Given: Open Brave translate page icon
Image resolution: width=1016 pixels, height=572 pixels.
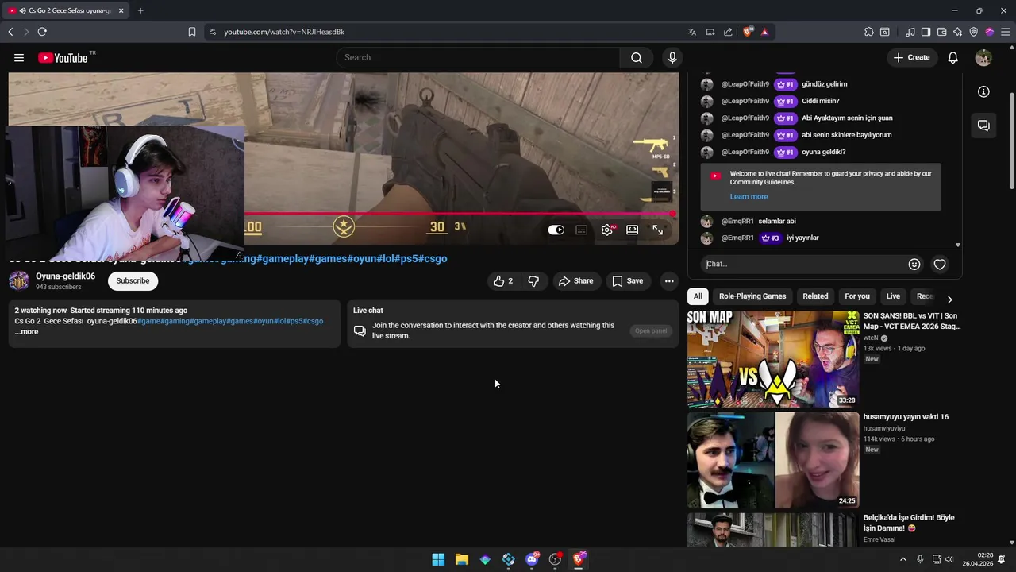Looking at the screenshot, I should (692, 32).
